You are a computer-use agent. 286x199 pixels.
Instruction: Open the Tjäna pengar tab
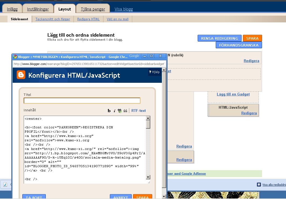click(x=93, y=9)
